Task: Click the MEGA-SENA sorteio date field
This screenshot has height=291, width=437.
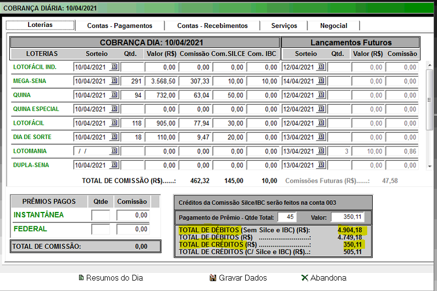Action: [x=92, y=81]
